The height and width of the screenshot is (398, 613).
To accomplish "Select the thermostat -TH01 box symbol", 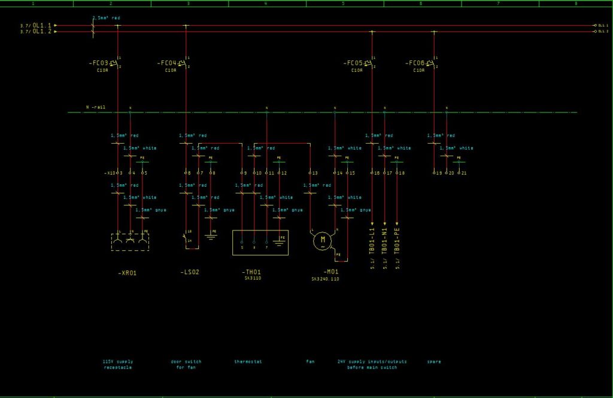I will click(x=259, y=242).
